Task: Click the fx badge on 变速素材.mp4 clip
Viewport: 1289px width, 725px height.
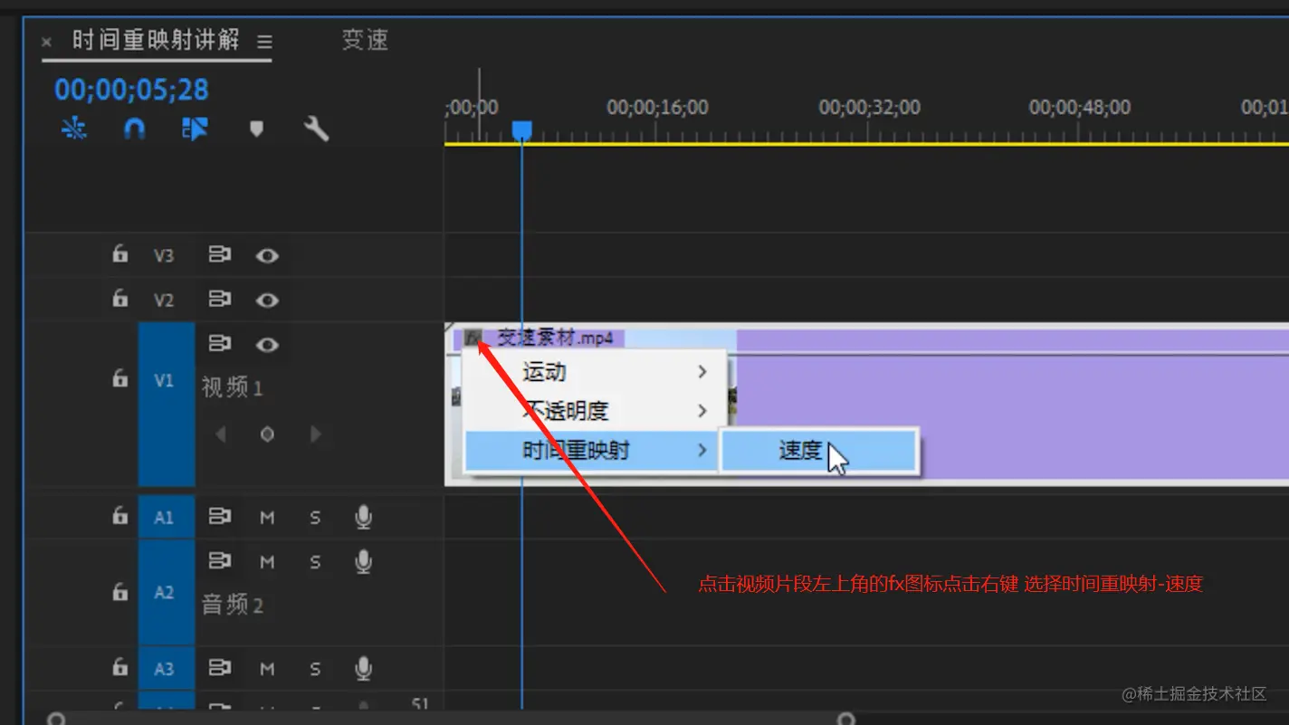Action: coord(473,339)
